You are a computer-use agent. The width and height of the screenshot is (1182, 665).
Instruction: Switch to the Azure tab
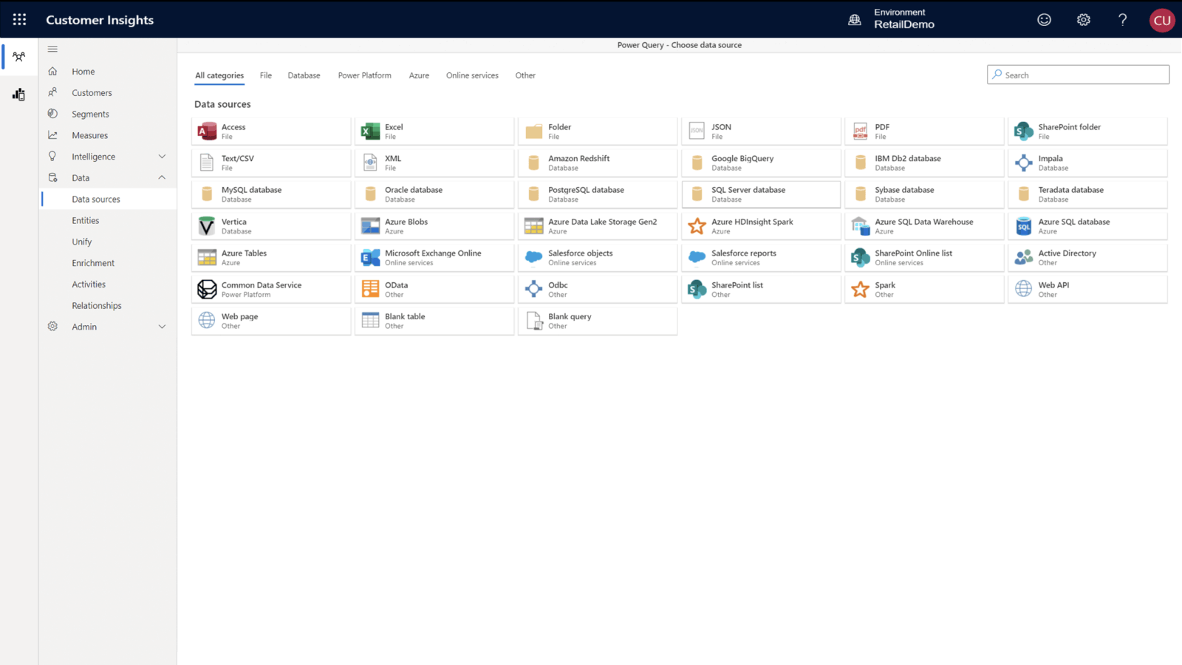419,75
